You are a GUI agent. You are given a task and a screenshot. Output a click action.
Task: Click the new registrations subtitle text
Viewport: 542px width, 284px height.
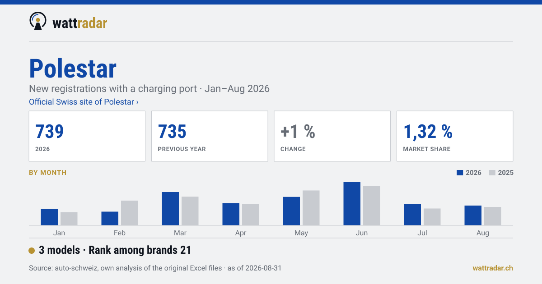(149, 88)
